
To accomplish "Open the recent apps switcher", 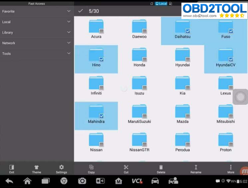I will [x=46, y=181].
